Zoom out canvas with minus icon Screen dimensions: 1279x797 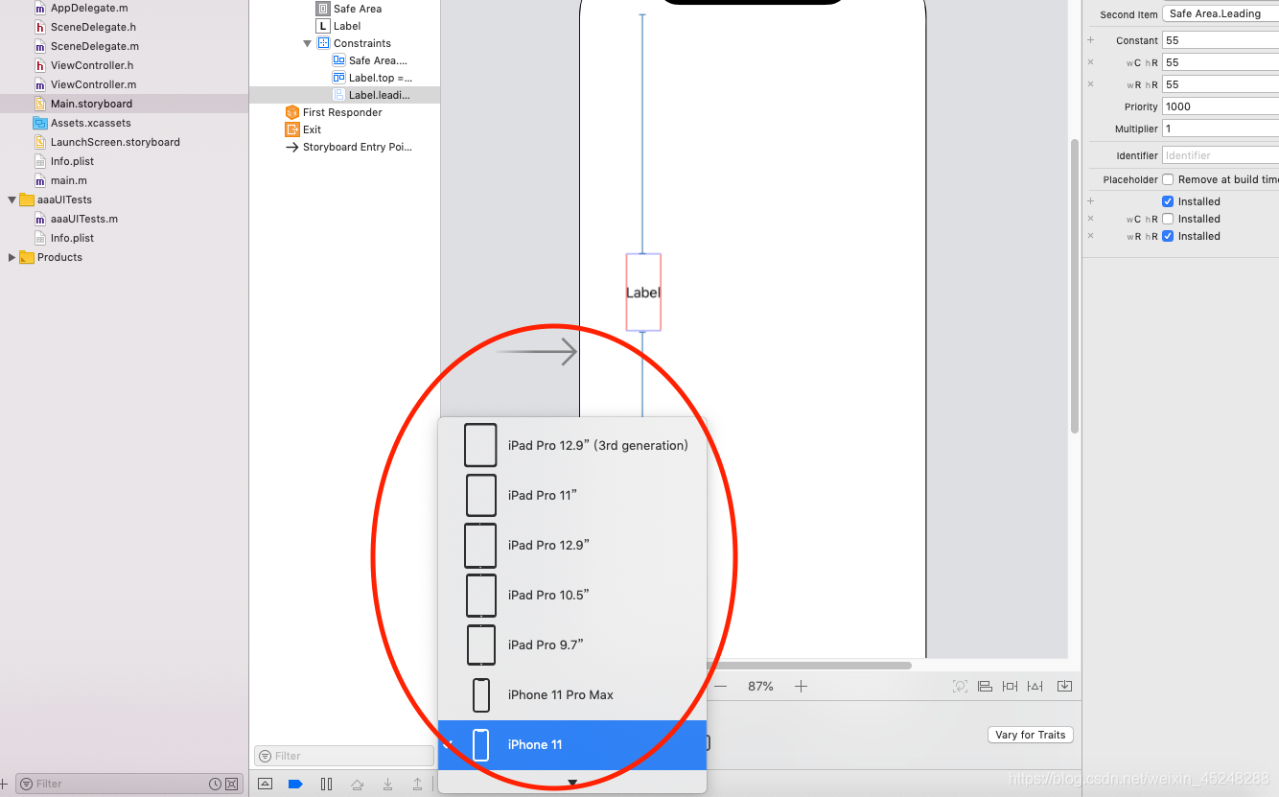(x=721, y=686)
